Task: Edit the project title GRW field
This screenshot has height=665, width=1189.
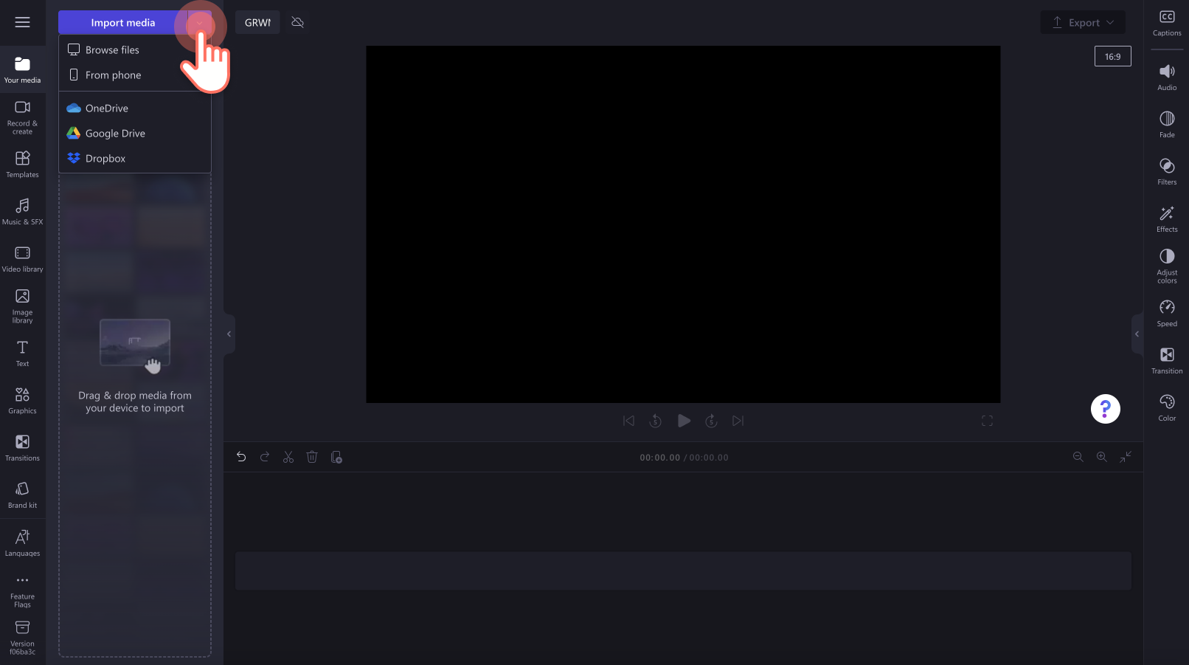Action: (x=257, y=22)
